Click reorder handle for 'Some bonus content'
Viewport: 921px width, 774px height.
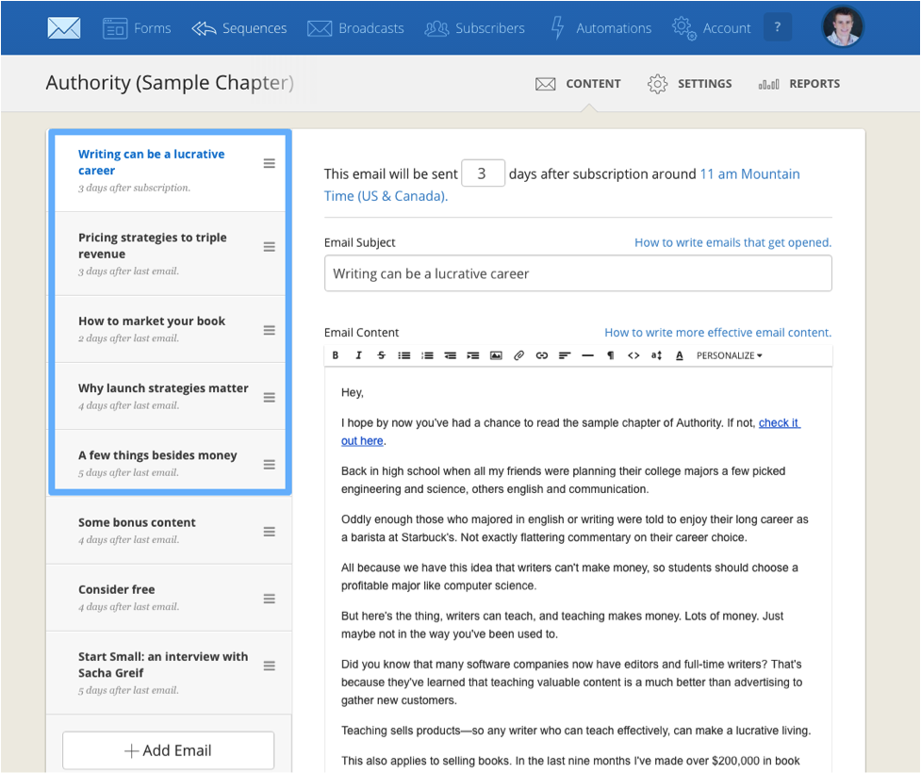pos(269,532)
